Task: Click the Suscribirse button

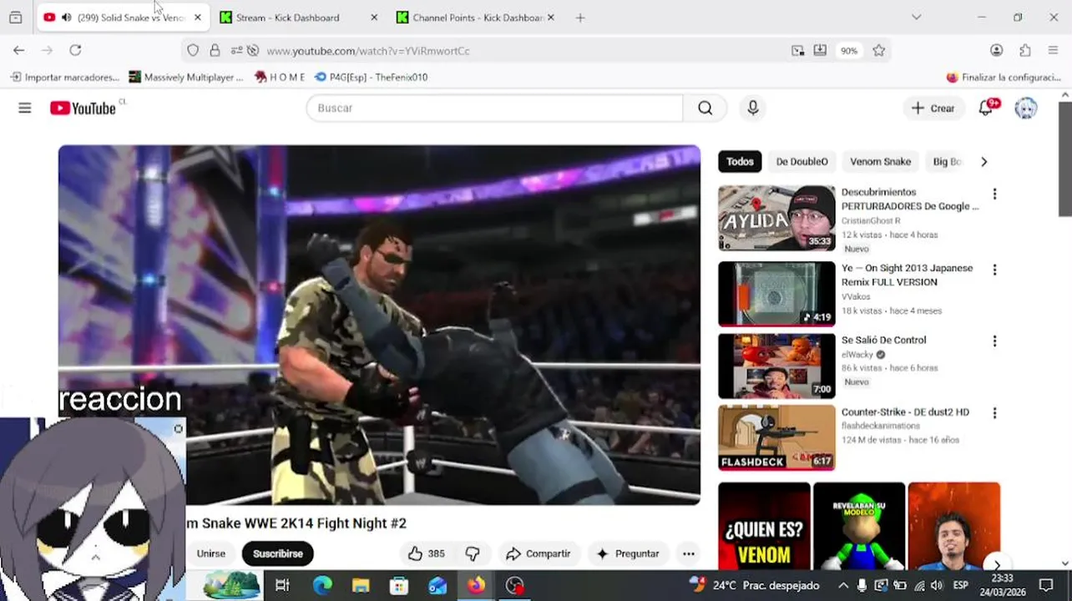Action: pyautogui.click(x=278, y=553)
